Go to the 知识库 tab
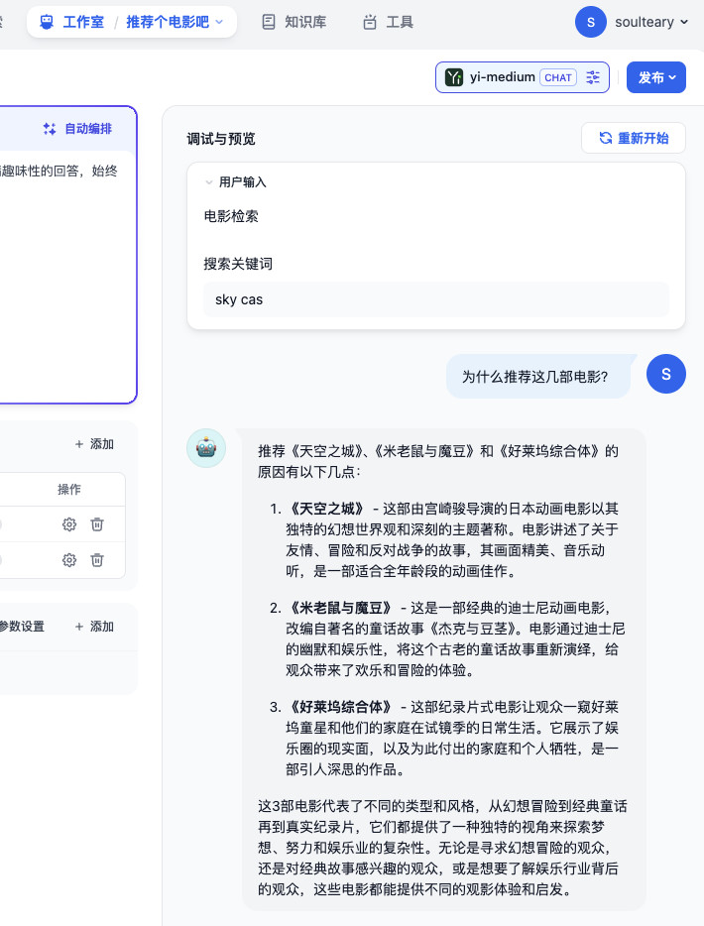704x926 pixels. pyautogui.click(x=294, y=22)
